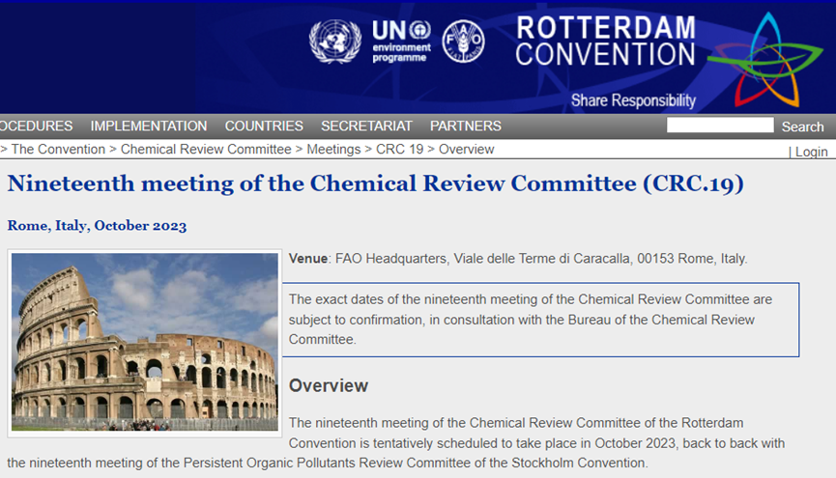Image resolution: width=836 pixels, height=478 pixels.
Task: Click the Search button
Action: coord(802,127)
